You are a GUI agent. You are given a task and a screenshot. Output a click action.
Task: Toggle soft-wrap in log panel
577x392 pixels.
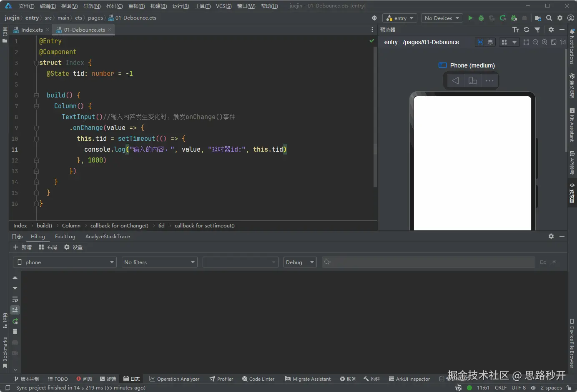pyautogui.click(x=15, y=299)
